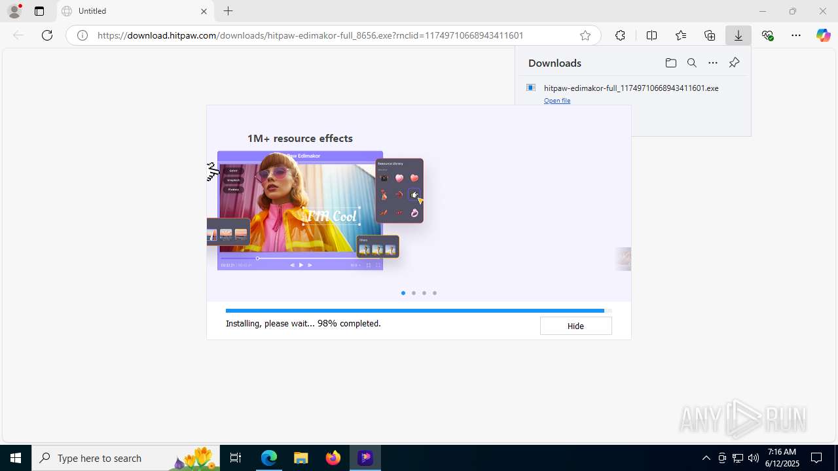Select hitpaw-edimakor-full exe download entry

pos(631,88)
